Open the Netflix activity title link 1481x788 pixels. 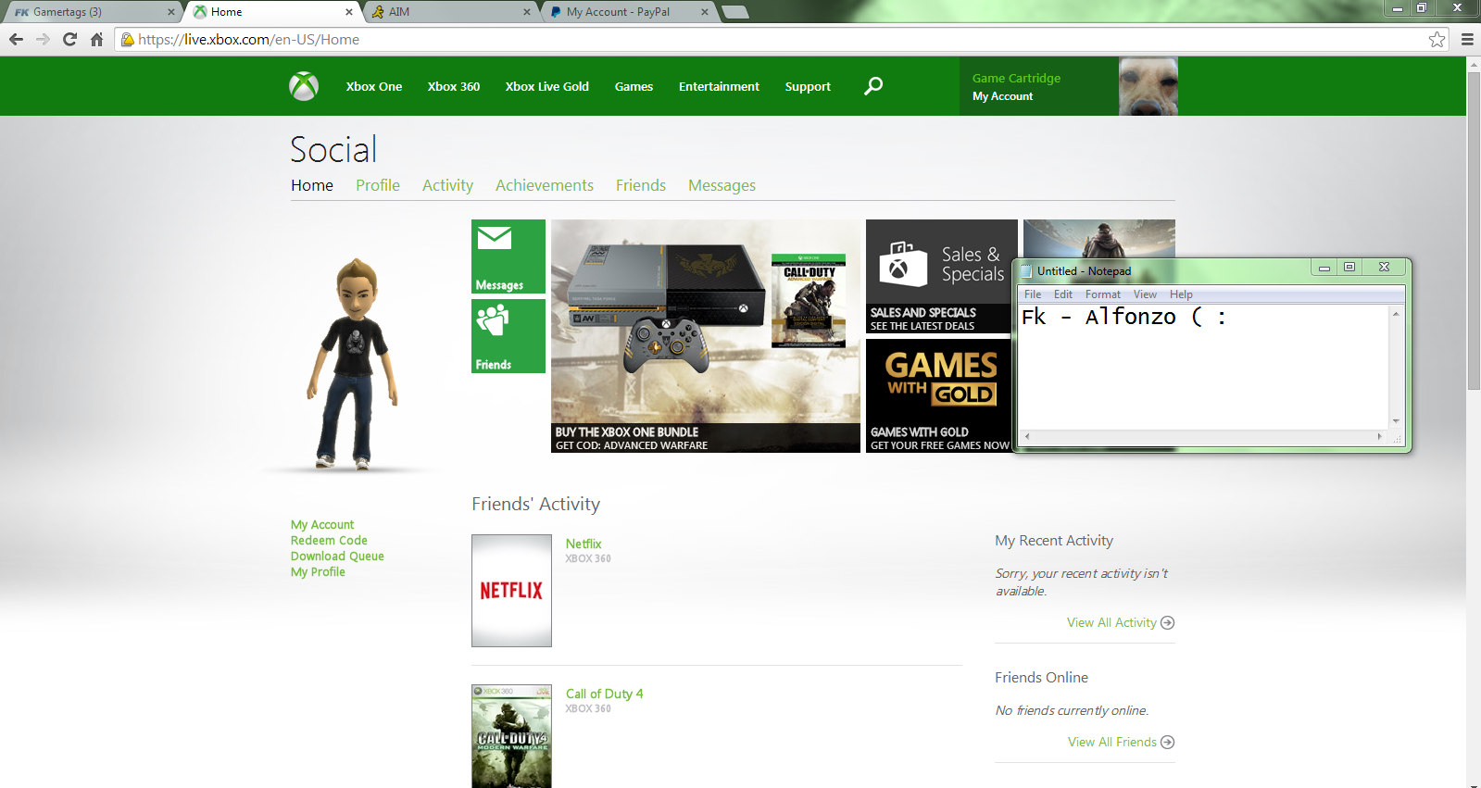(x=584, y=544)
